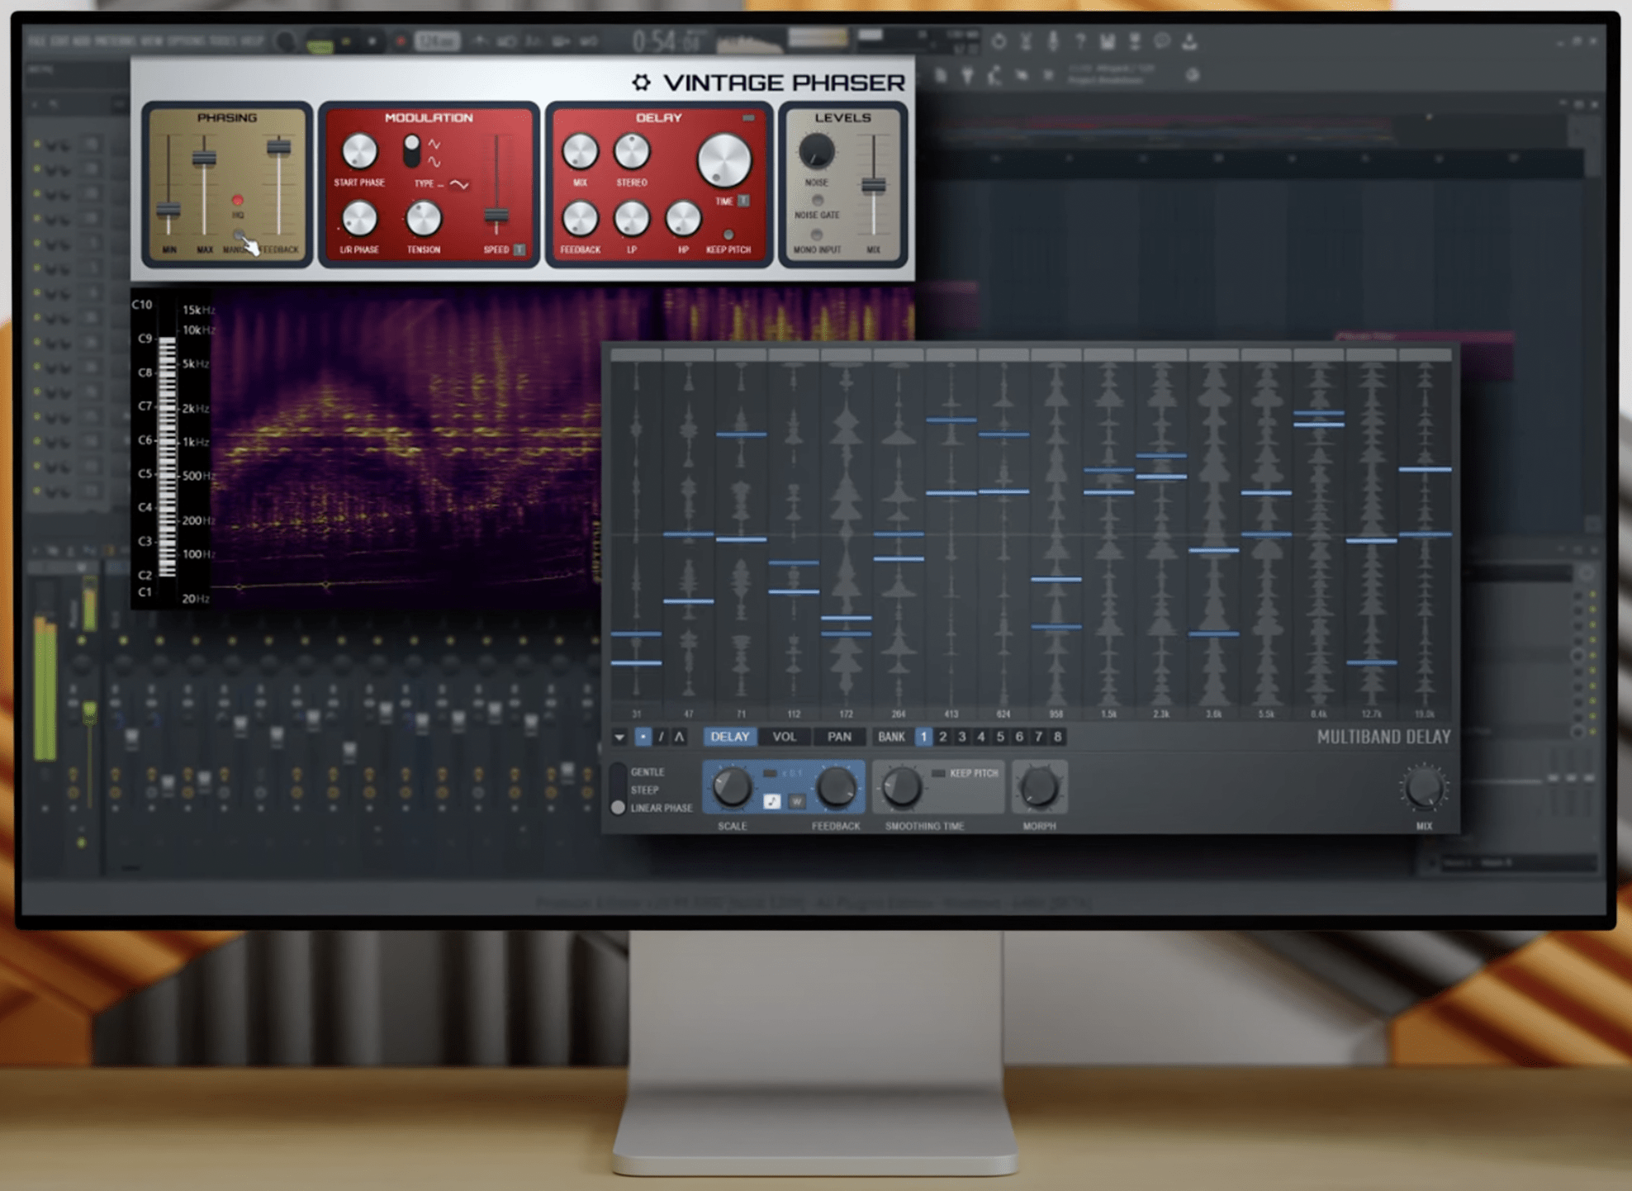Open the dropdown arrow at Multiband Delay bottom left
The image size is (1632, 1191).
[619, 737]
